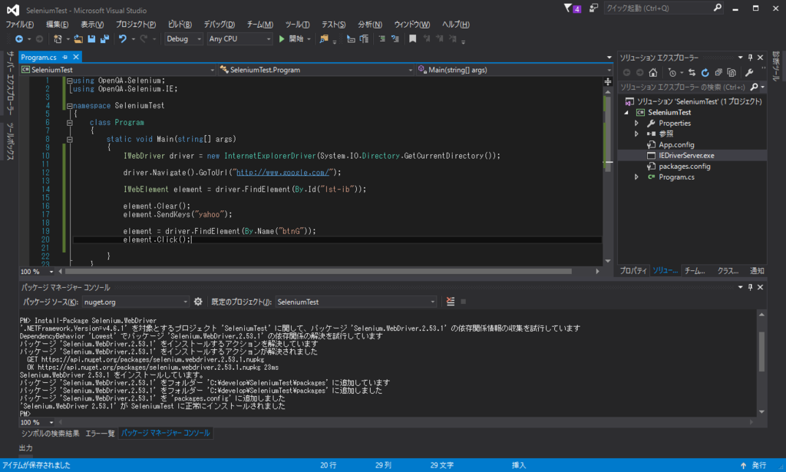
Task: Open the サーバー エクスプローラー side tab
Action: [10, 83]
